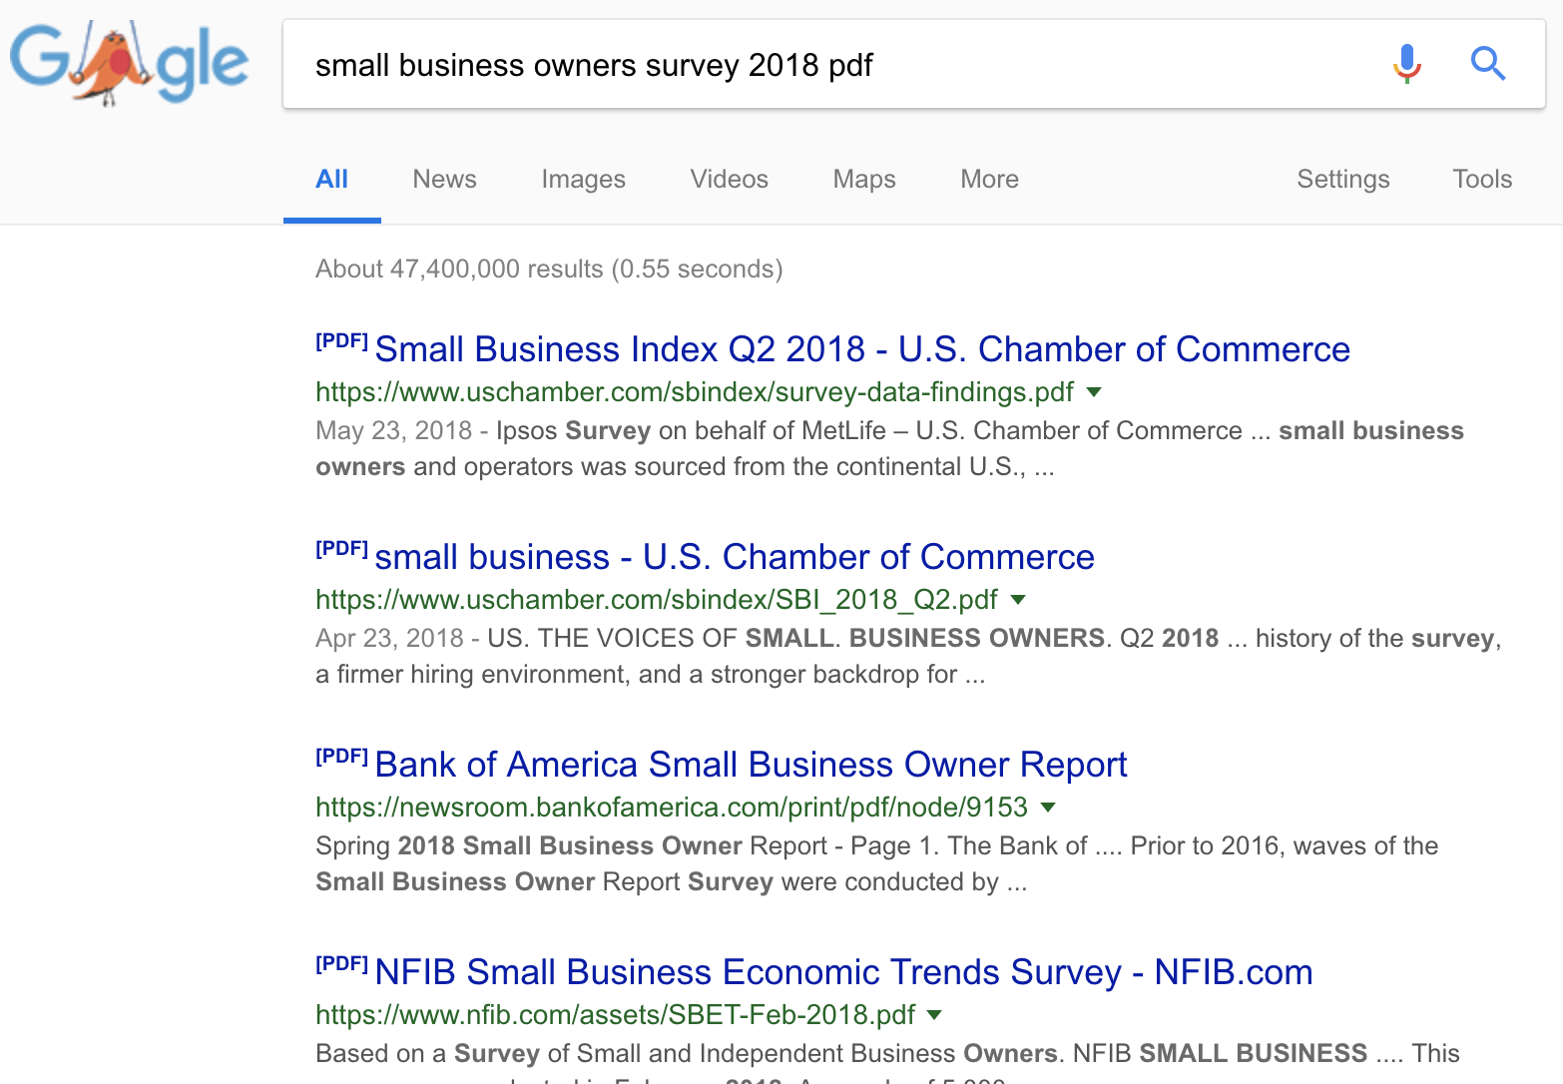Open Small Business Index Q2 2018 result

point(862,349)
